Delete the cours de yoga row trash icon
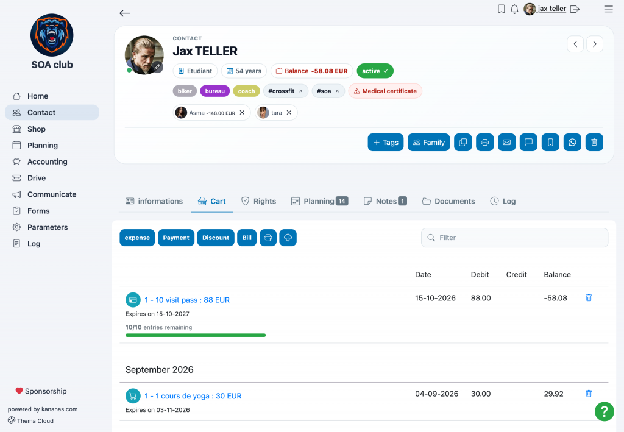624x432 pixels. click(x=589, y=394)
